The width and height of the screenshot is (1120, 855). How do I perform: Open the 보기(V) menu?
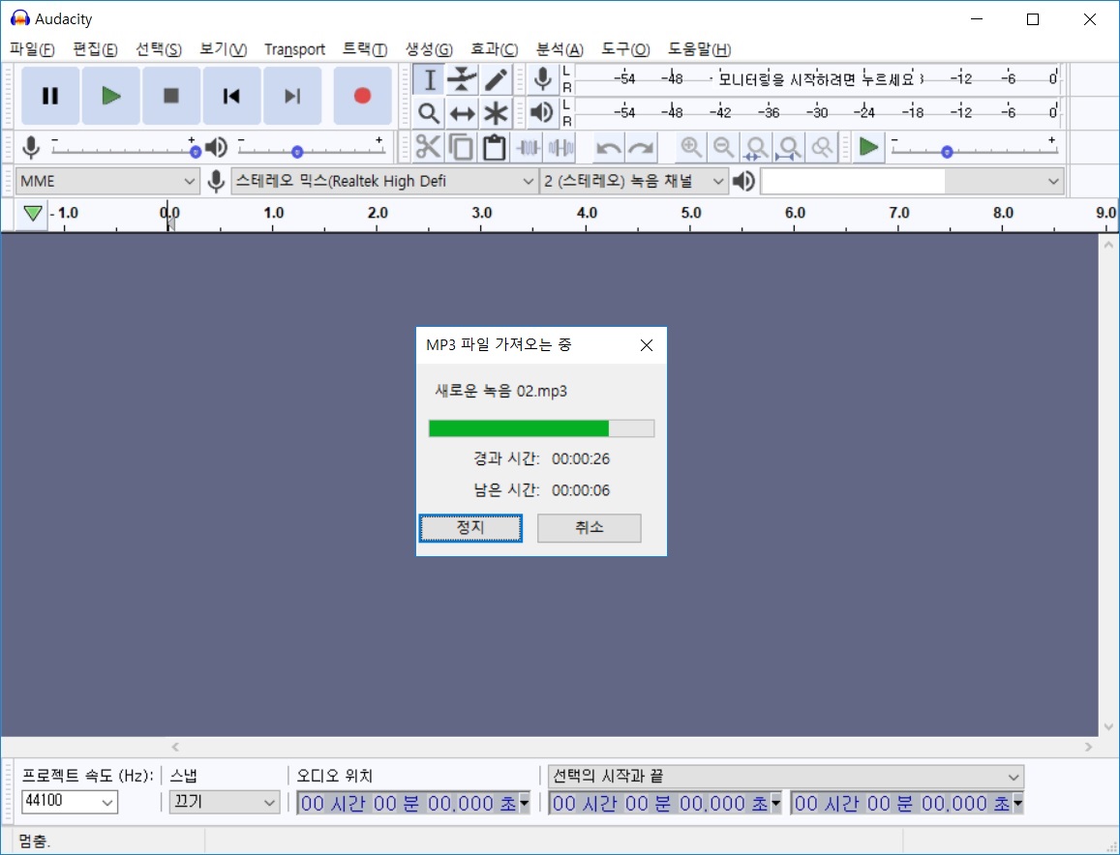pos(223,49)
